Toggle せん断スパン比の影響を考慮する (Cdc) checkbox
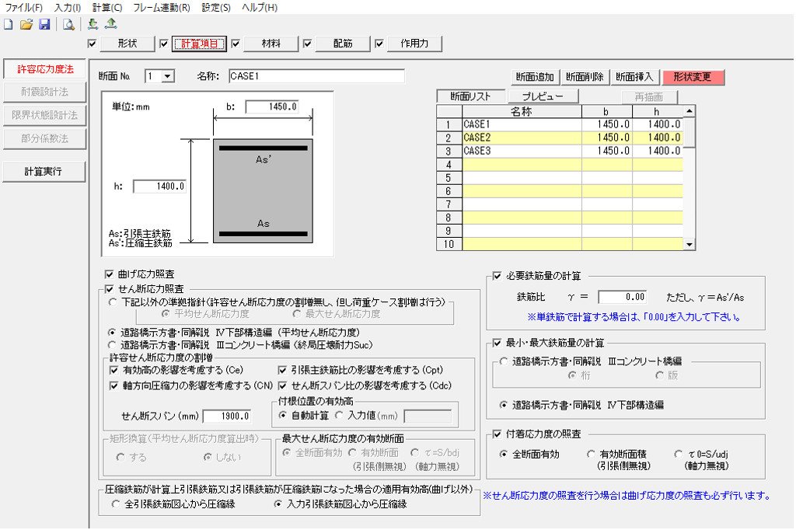Screen dimensions: 796x530 283,385
